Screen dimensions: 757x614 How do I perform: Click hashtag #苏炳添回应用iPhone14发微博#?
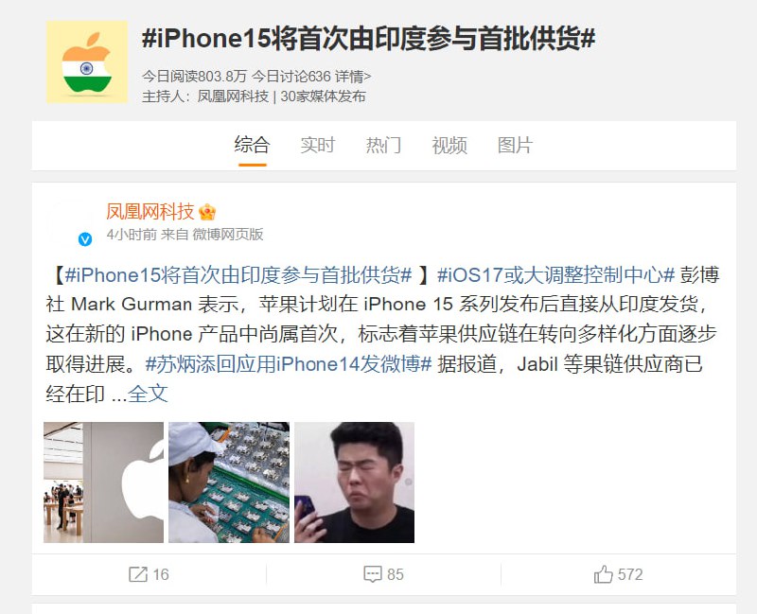[x=289, y=364]
